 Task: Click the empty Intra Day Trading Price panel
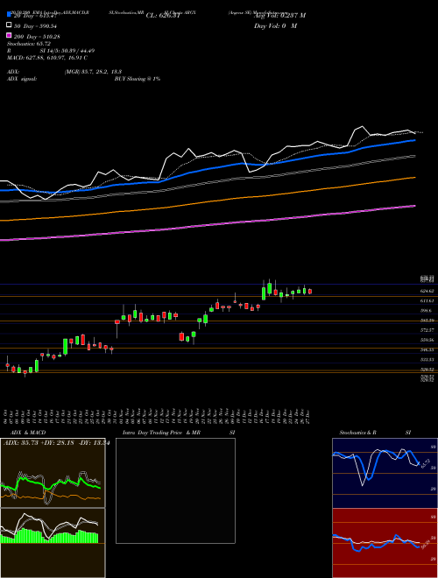click(175, 490)
